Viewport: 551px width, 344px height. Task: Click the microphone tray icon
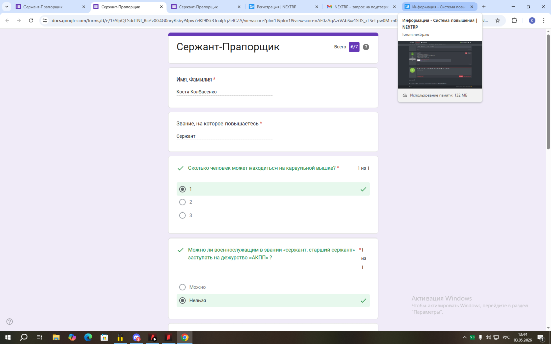click(480, 337)
